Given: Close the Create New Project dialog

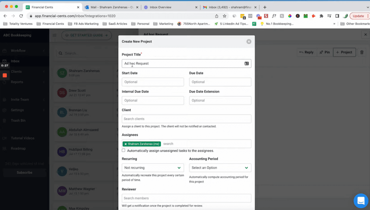Looking at the screenshot, I should pos(249,41).
